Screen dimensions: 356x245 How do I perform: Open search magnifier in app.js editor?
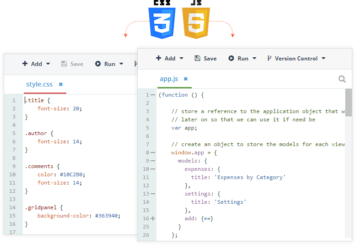(342, 79)
